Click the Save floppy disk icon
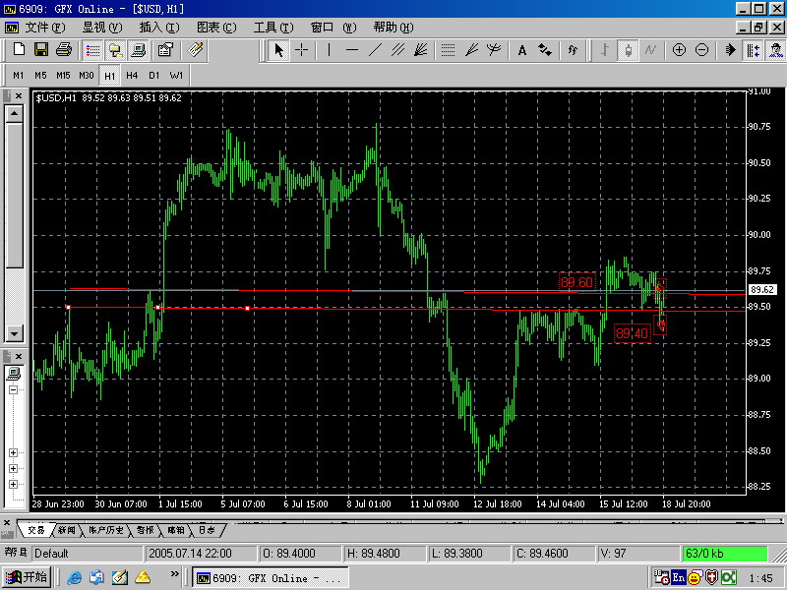Viewport: 787px width, 590px height. pos(41,49)
